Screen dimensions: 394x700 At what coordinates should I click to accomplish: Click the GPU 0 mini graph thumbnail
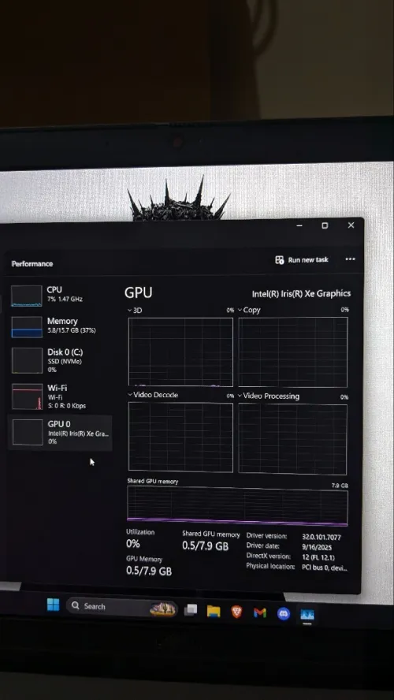point(28,432)
